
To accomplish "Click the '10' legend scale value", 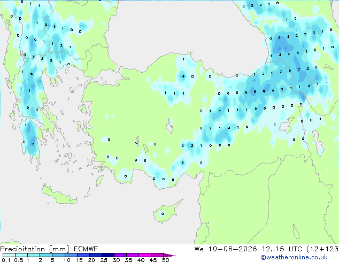I will tap(67, 260).
